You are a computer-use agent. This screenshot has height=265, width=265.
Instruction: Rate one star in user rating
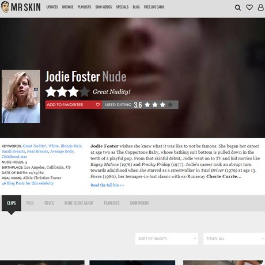pos(147,105)
